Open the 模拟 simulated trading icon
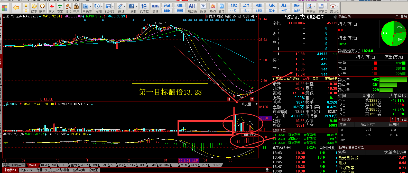 click(x=68, y=8)
